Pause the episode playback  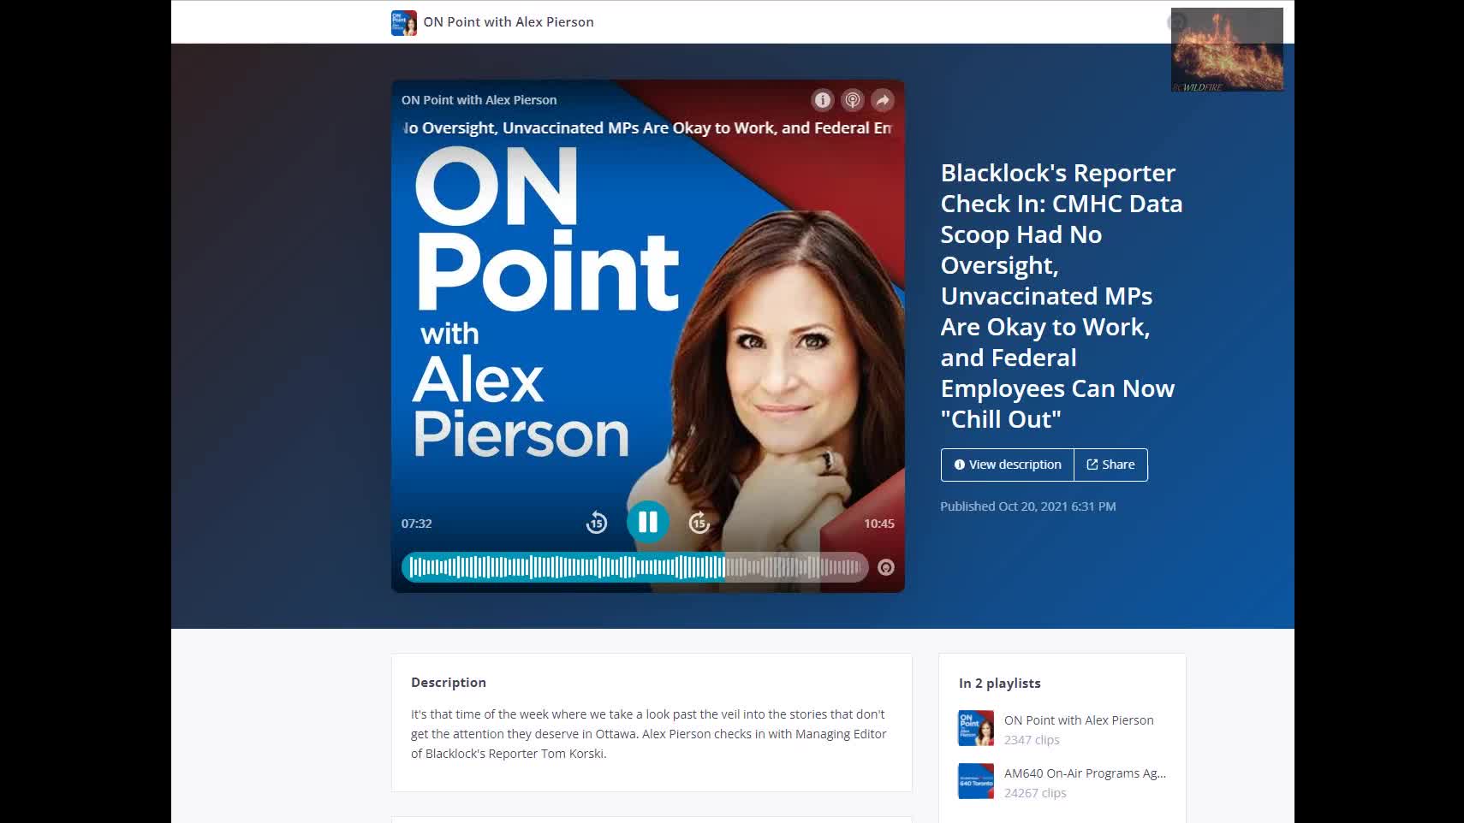point(648,522)
